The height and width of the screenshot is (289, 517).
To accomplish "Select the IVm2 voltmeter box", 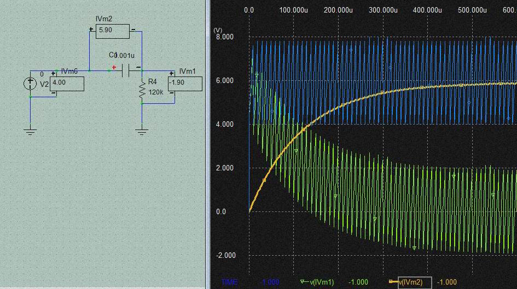I will [x=113, y=31].
